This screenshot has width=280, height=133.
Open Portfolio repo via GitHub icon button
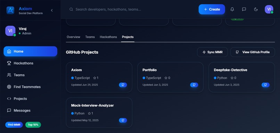pos(194,85)
